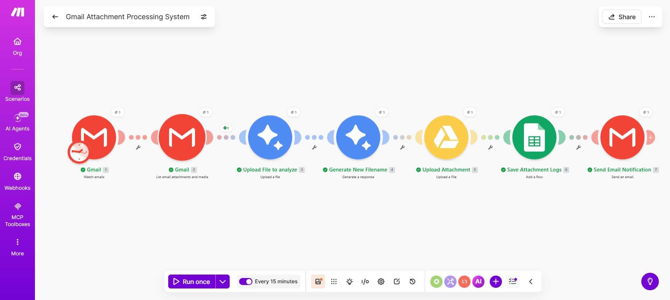Click wrench between the two Gmail modules
Screen dimensions: 670x300
coord(138,148)
